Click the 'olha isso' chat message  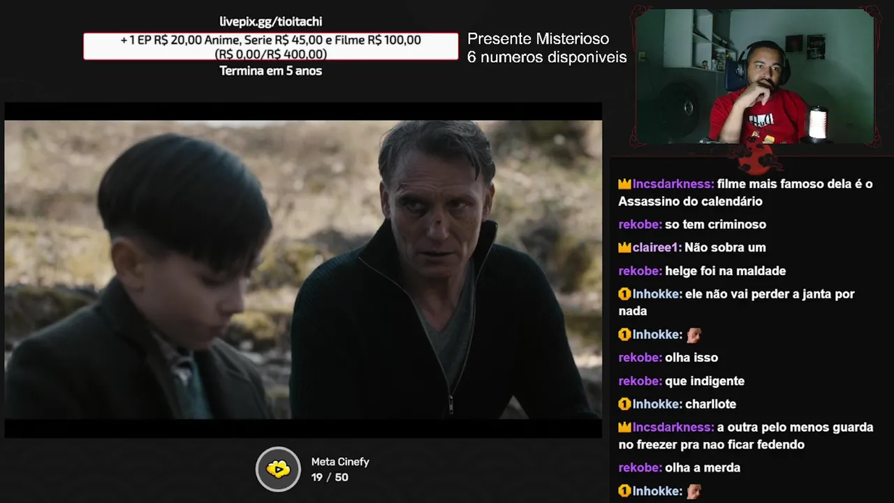click(x=691, y=358)
